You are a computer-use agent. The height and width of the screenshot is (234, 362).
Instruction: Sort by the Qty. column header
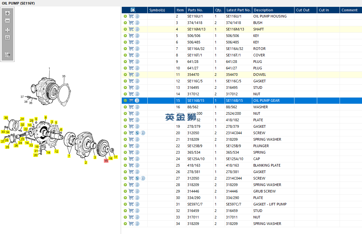219,10
